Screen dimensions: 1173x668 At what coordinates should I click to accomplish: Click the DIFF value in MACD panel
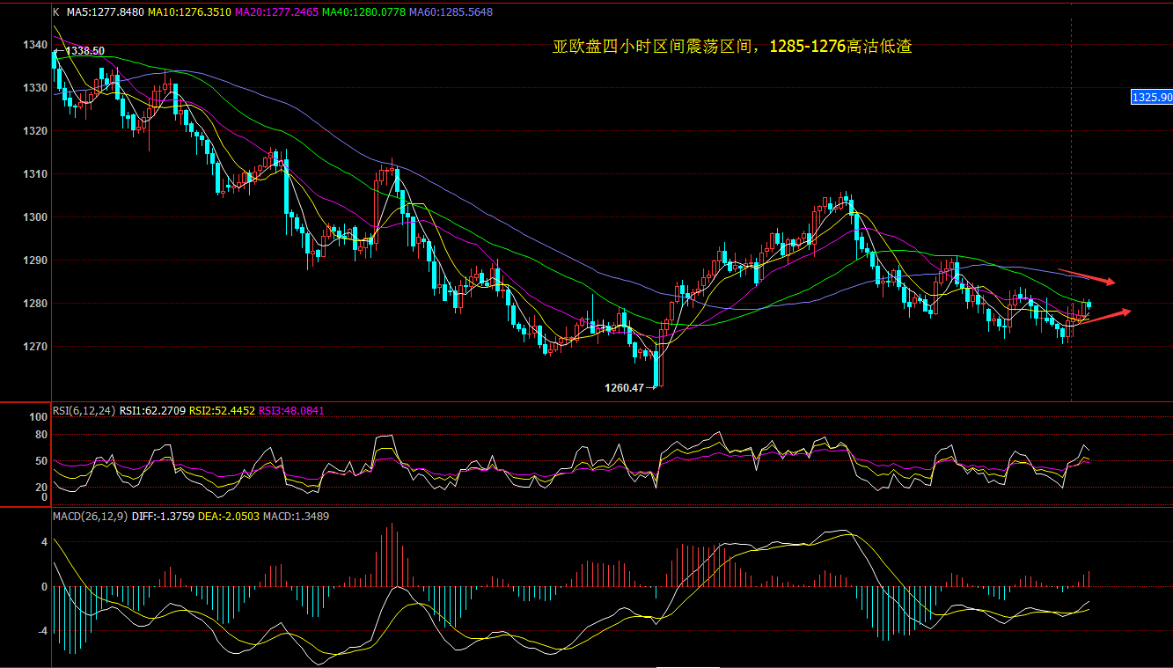pyautogui.click(x=161, y=516)
